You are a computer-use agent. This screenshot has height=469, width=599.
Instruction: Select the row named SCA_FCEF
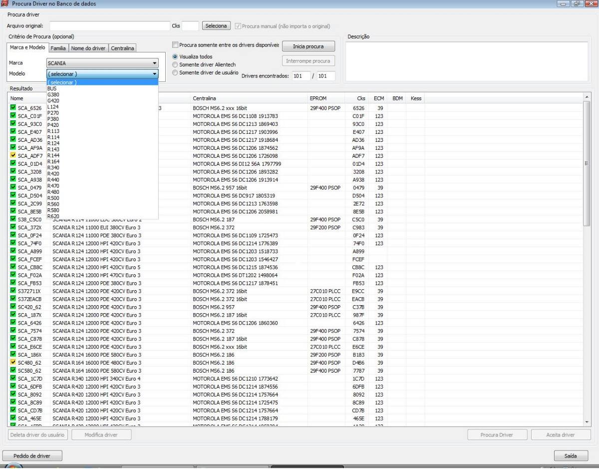(296, 259)
